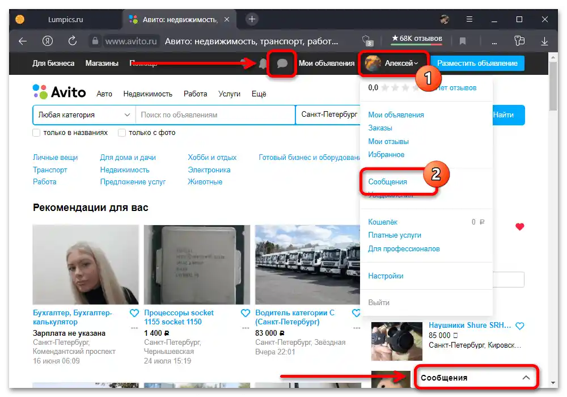Open the Санкт-Петербург location selector
The width and height of the screenshot is (567, 397).
[328, 115]
